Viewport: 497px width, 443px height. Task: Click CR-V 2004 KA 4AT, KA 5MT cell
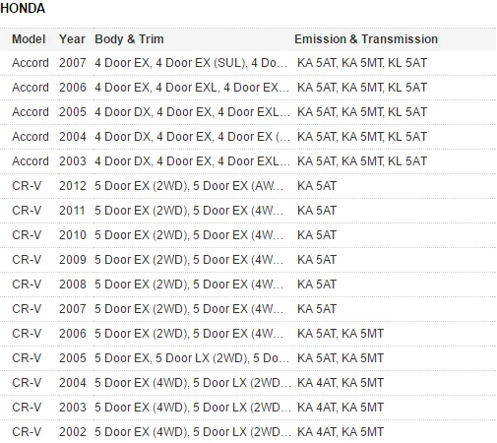tap(341, 383)
